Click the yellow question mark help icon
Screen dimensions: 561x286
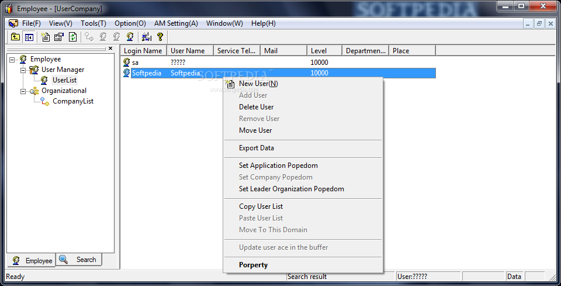160,36
